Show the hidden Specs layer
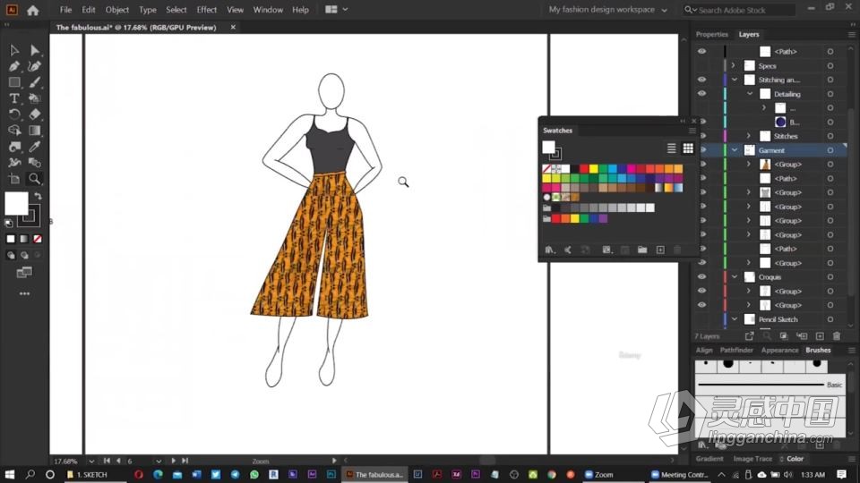860x483 pixels. click(x=701, y=65)
